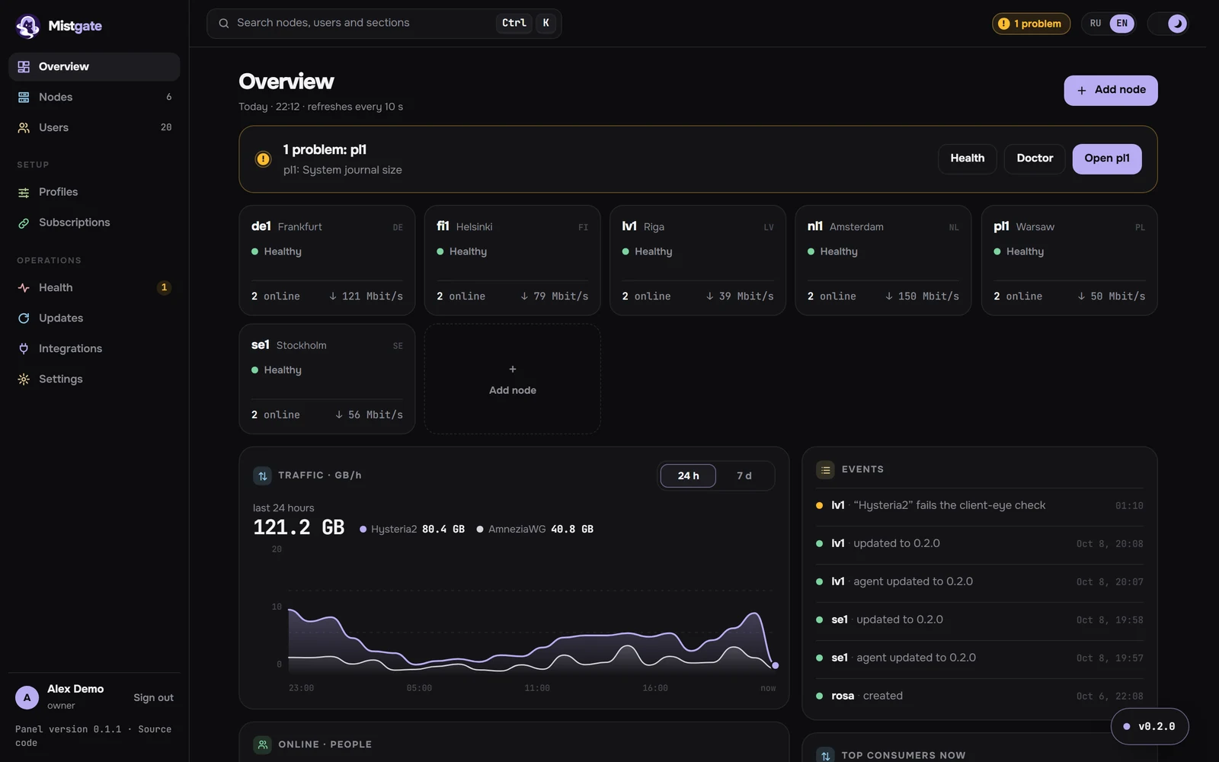The width and height of the screenshot is (1219, 762).
Task: Click the v0.2.0 version pill
Action: (1150, 727)
